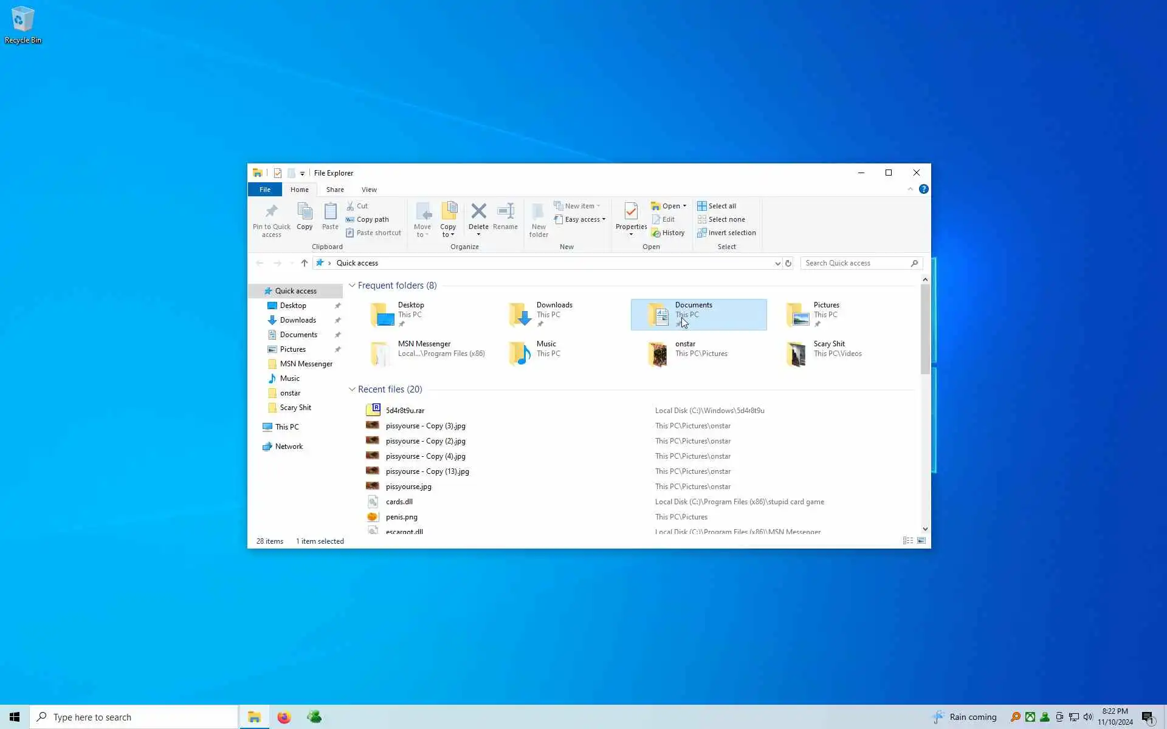Open Firefox from the taskbar
The height and width of the screenshot is (729, 1167).
tap(284, 717)
